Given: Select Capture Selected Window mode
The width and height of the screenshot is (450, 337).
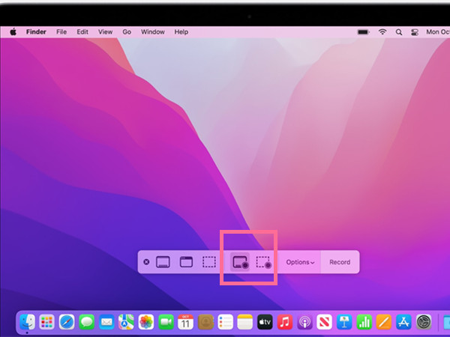Looking at the screenshot, I should 186,262.
